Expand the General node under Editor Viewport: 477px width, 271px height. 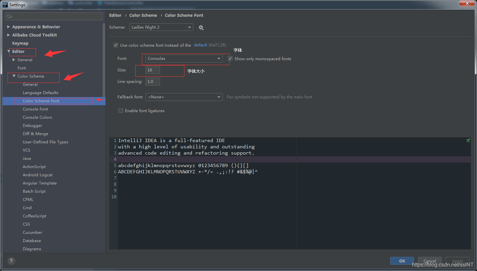click(x=14, y=60)
